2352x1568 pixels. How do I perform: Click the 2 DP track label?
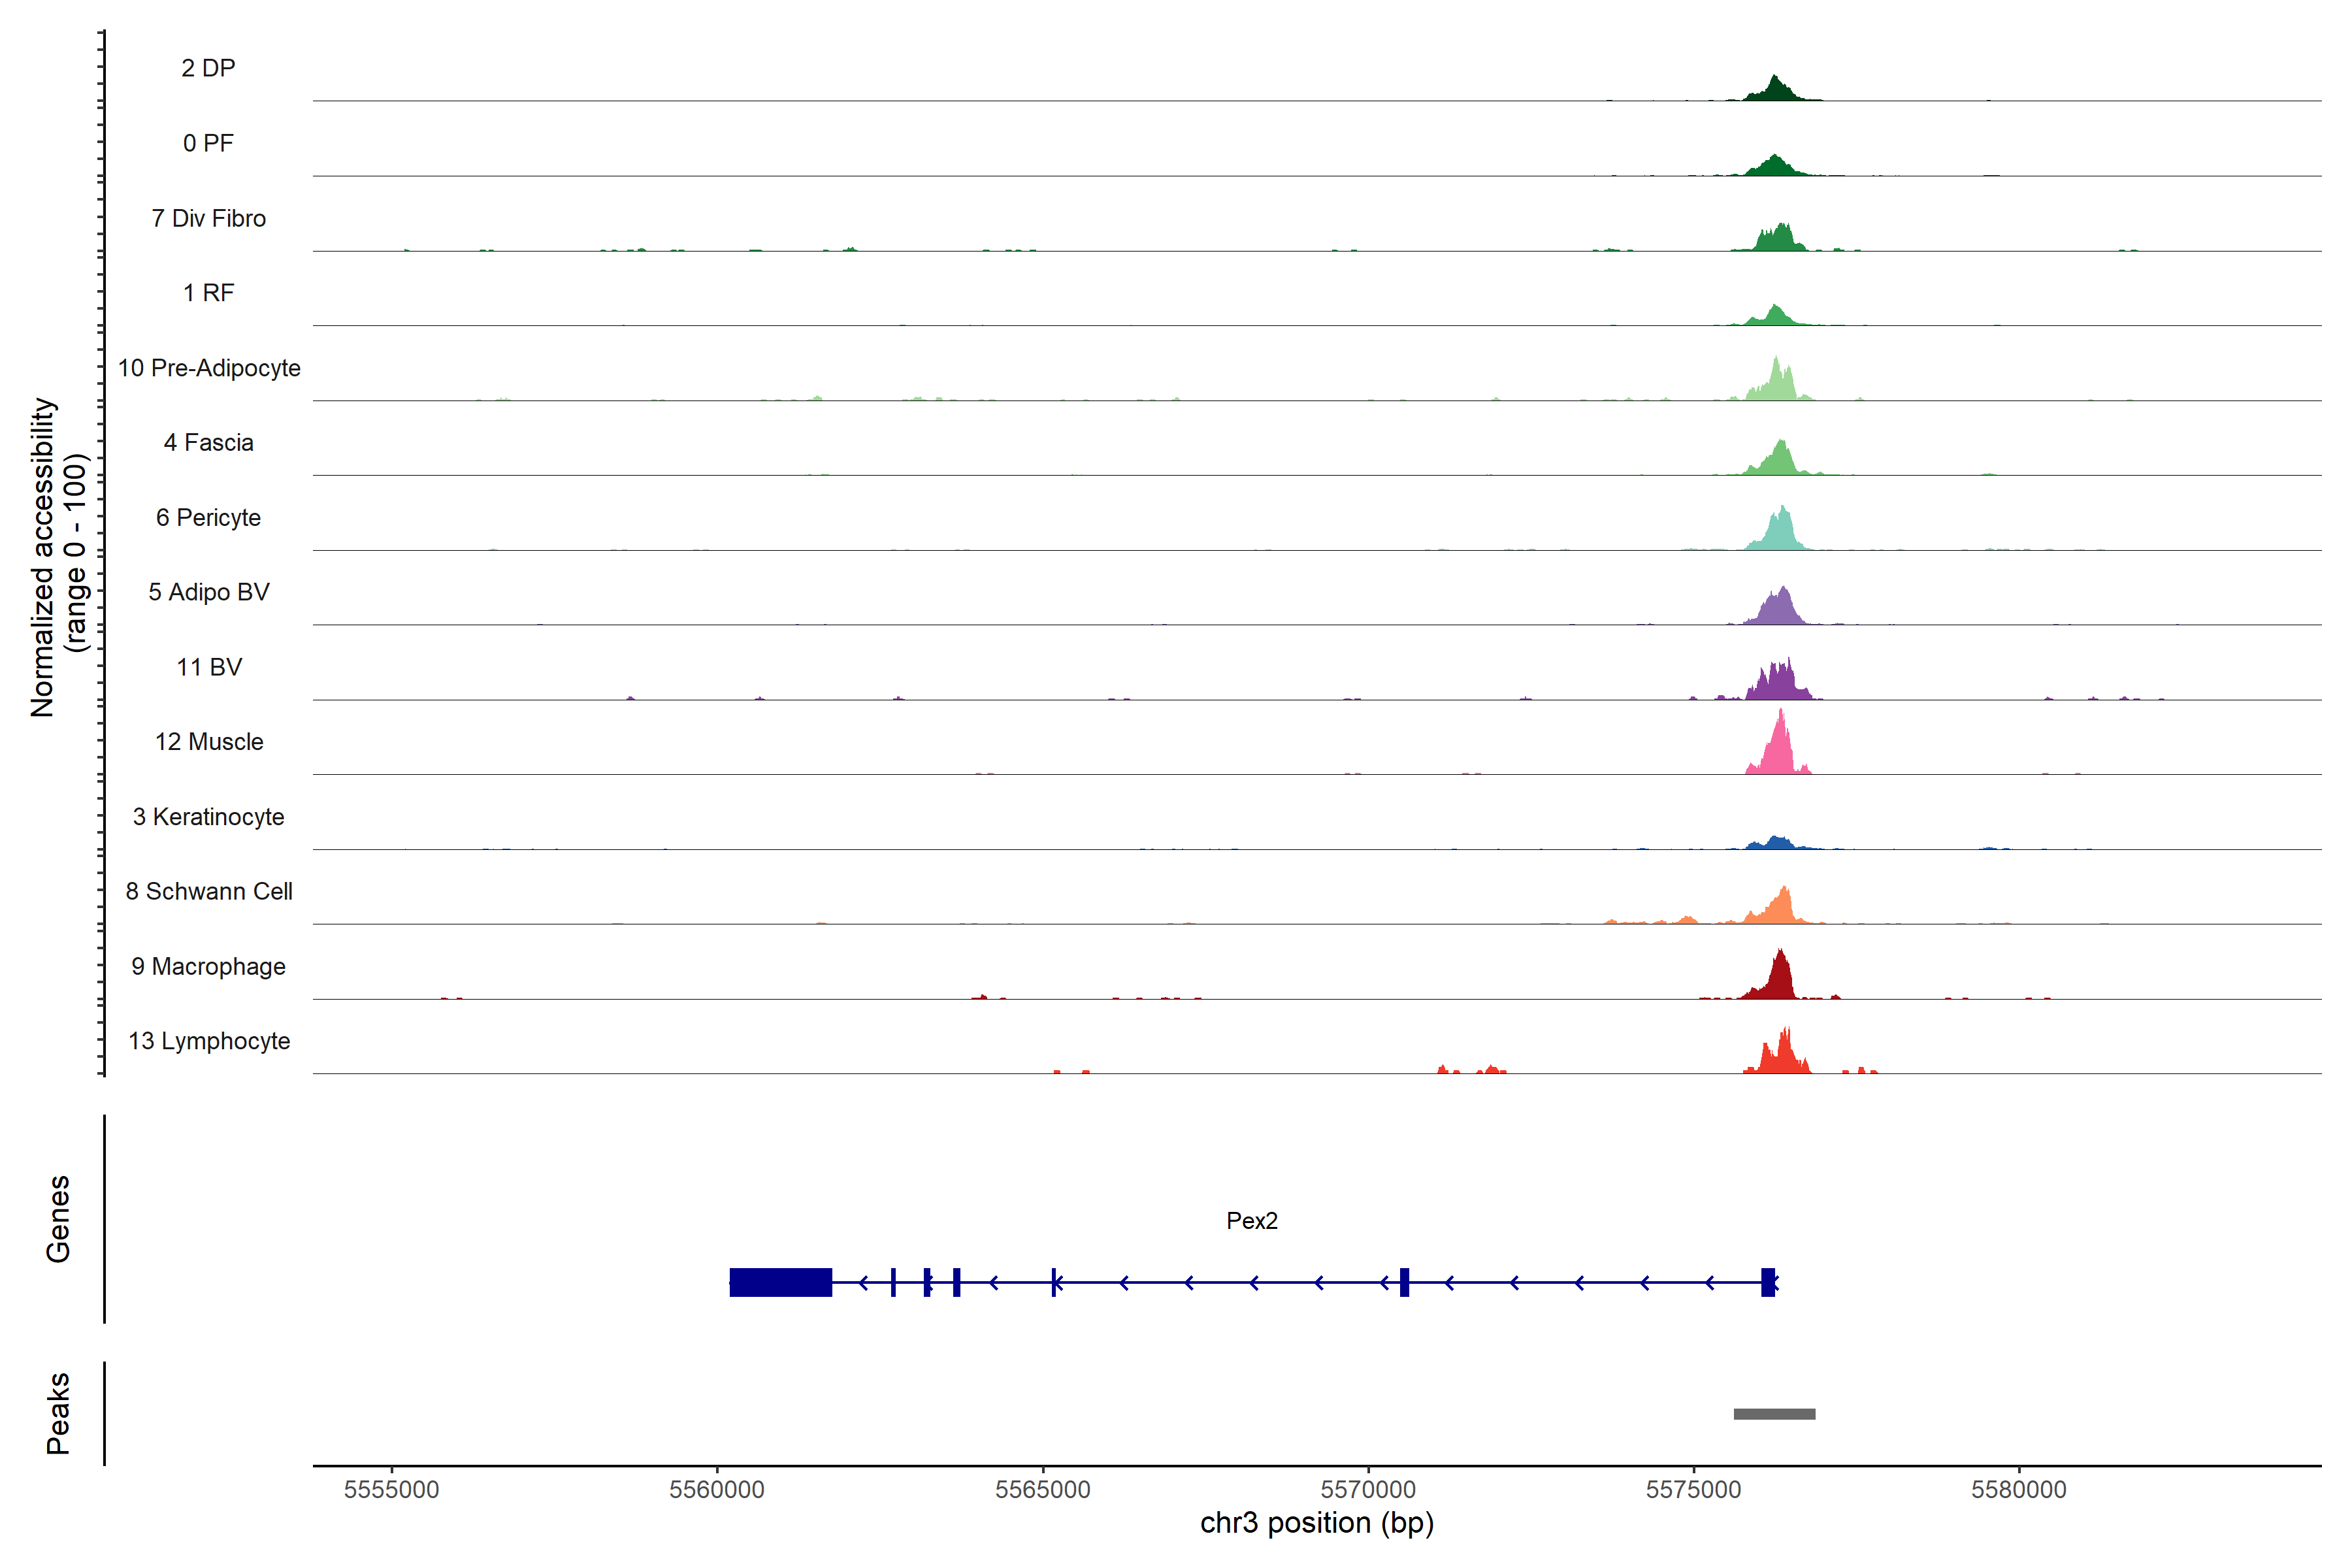click(208, 68)
